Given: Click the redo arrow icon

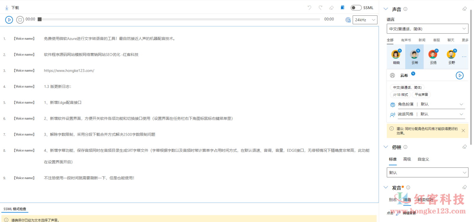Looking at the screenshot, I should click(320, 8).
